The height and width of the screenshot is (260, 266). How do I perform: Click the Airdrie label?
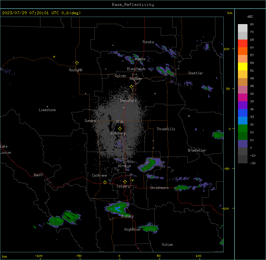point(124,166)
